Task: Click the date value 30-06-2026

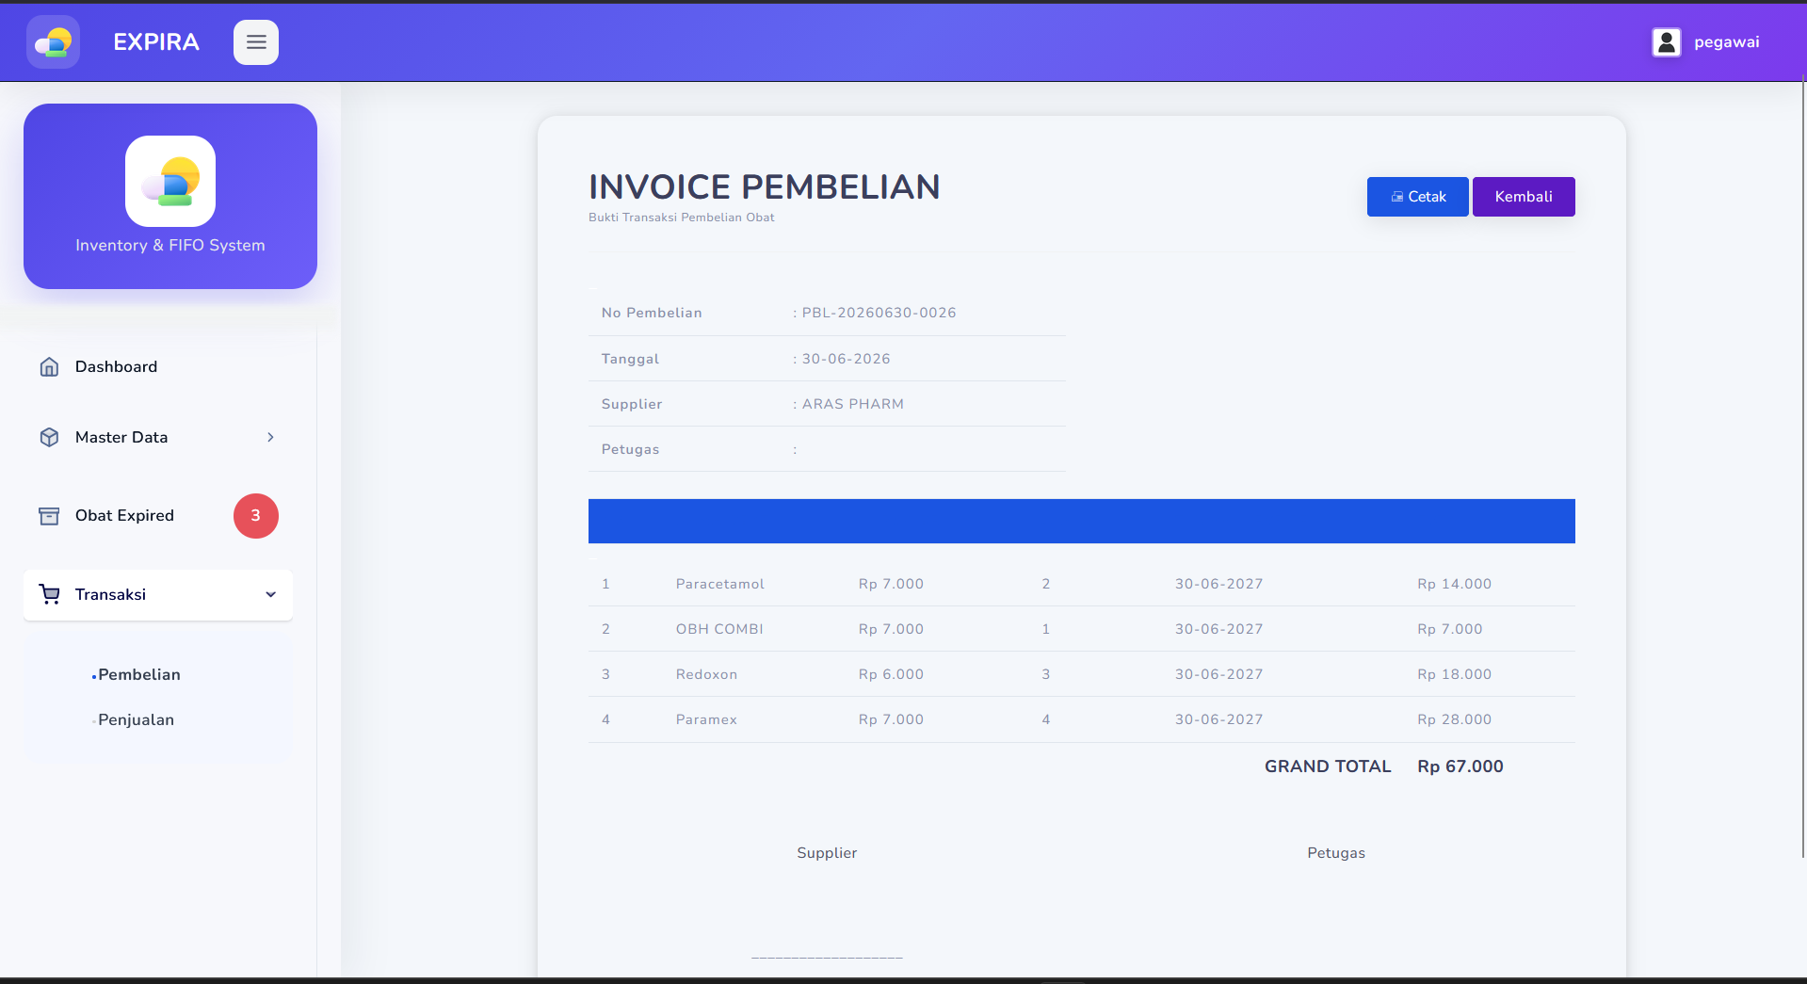Action: click(x=846, y=359)
